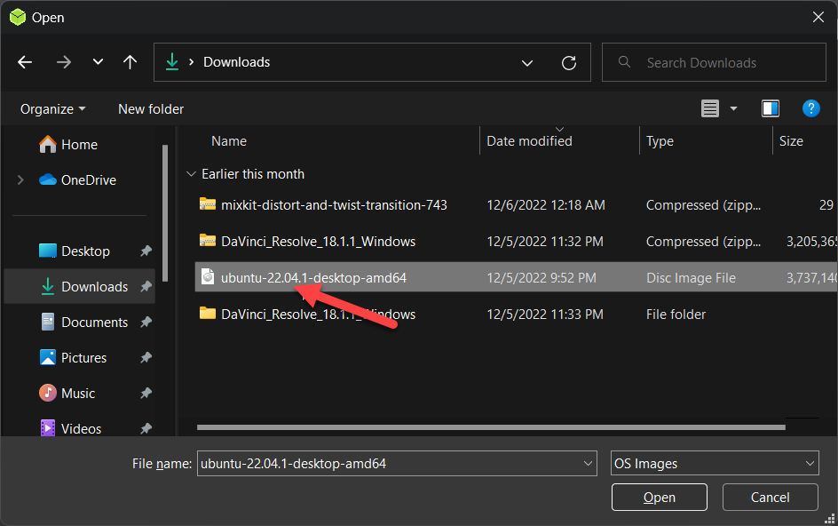
Task: Click the Open button
Action: 659,497
